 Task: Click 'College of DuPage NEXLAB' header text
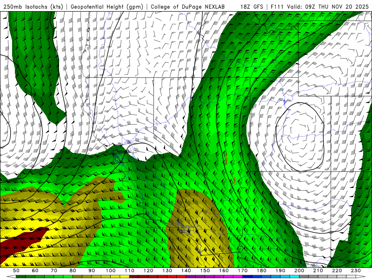(188, 7)
